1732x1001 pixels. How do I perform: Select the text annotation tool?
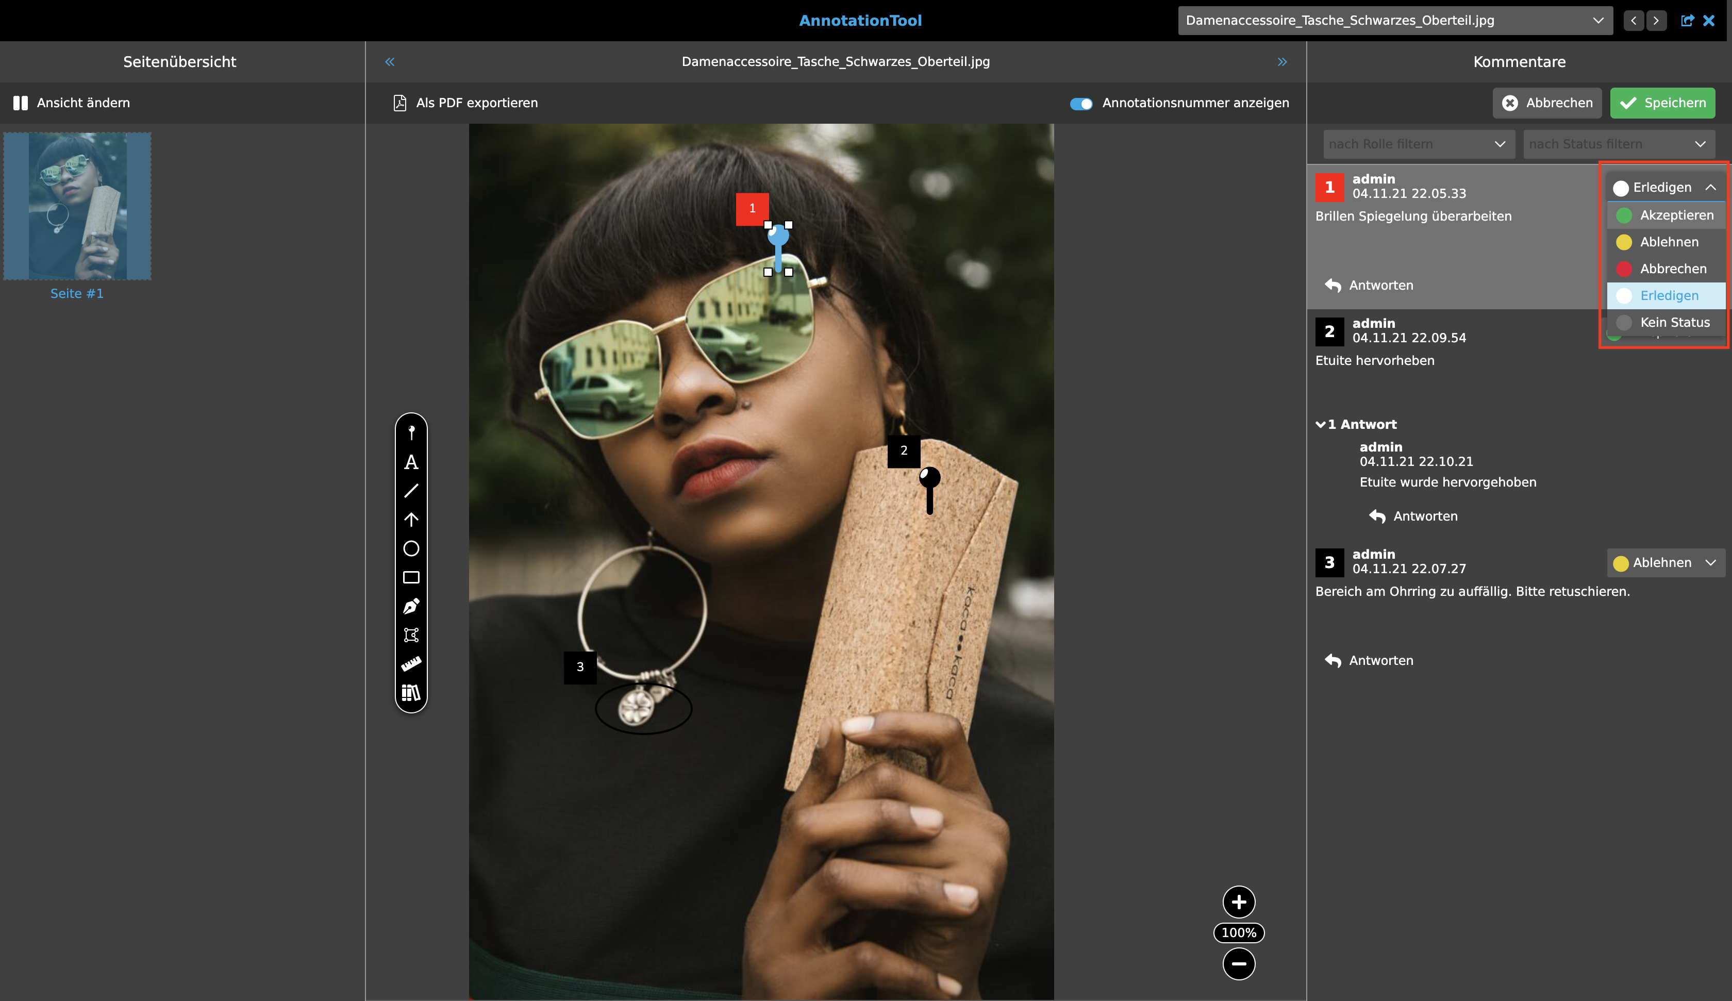pyautogui.click(x=411, y=462)
